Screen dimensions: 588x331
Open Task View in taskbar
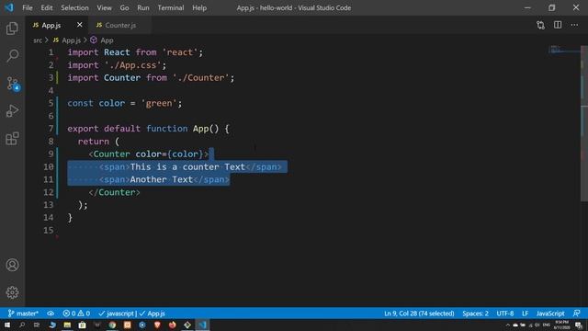(x=37, y=325)
